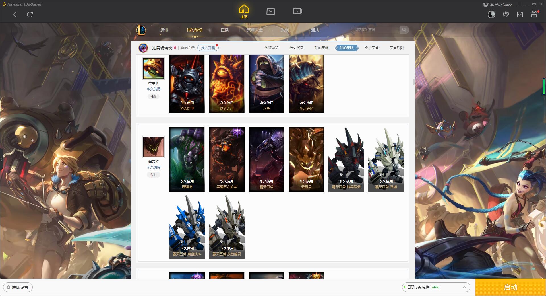Click the 搜索我的英雄 search field
This screenshot has height=296, width=546.
[x=376, y=30]
